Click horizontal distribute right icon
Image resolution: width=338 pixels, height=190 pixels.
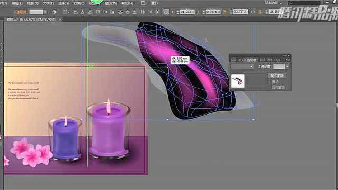coord(157,12)
